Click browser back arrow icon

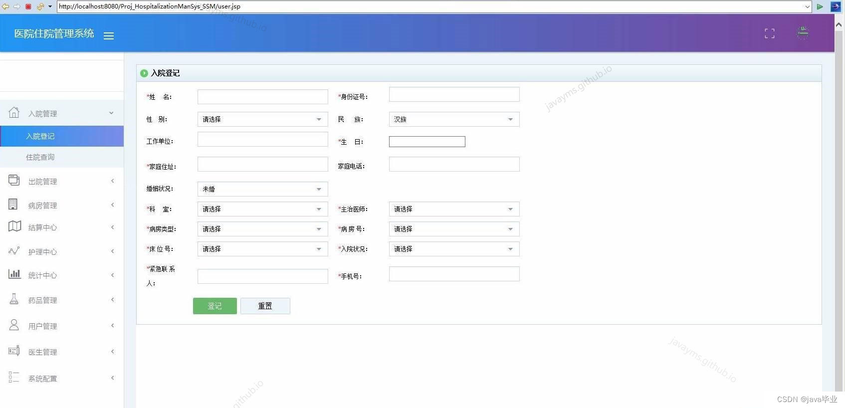(5, 6)
